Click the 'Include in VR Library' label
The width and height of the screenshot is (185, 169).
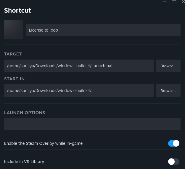pos(24,162)
